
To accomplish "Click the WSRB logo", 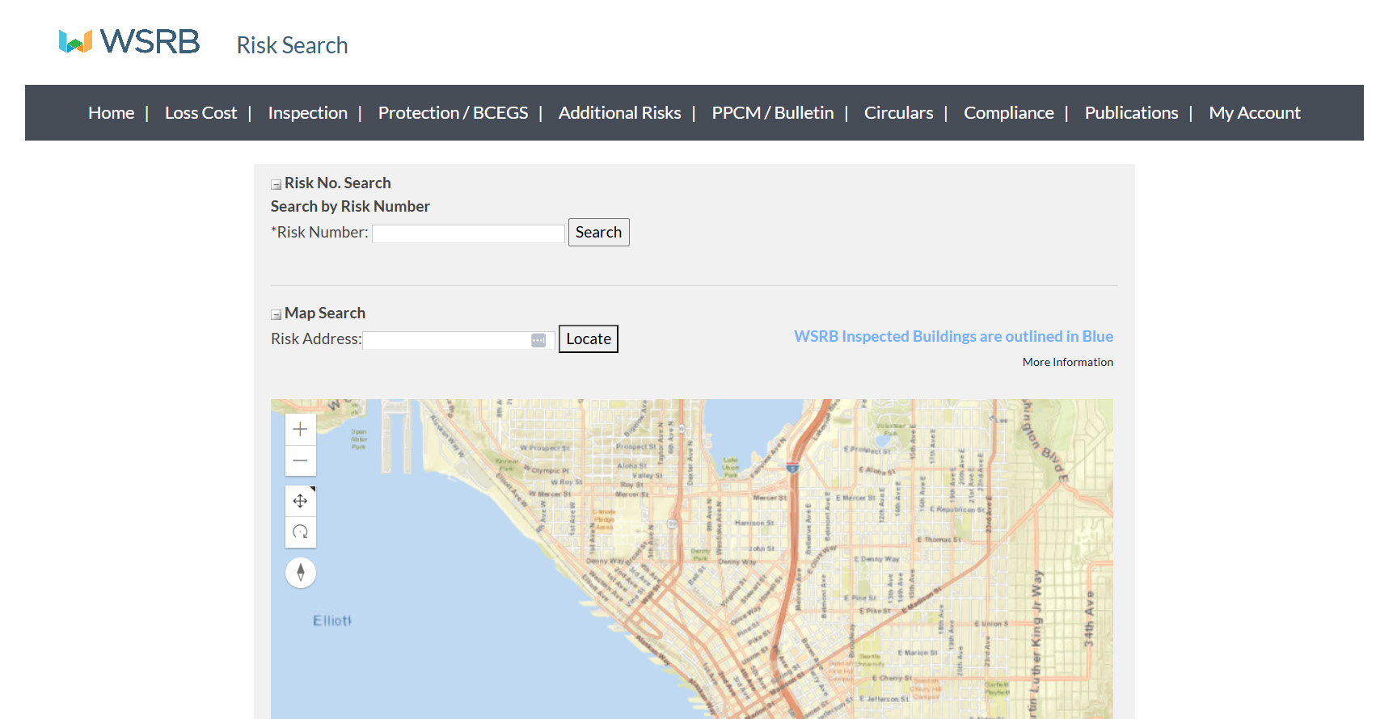I will click(129, 41).
